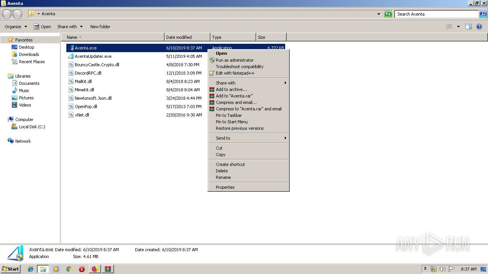Launch Firefox from the taskbar
488x274 pixels.
(95, 269)
